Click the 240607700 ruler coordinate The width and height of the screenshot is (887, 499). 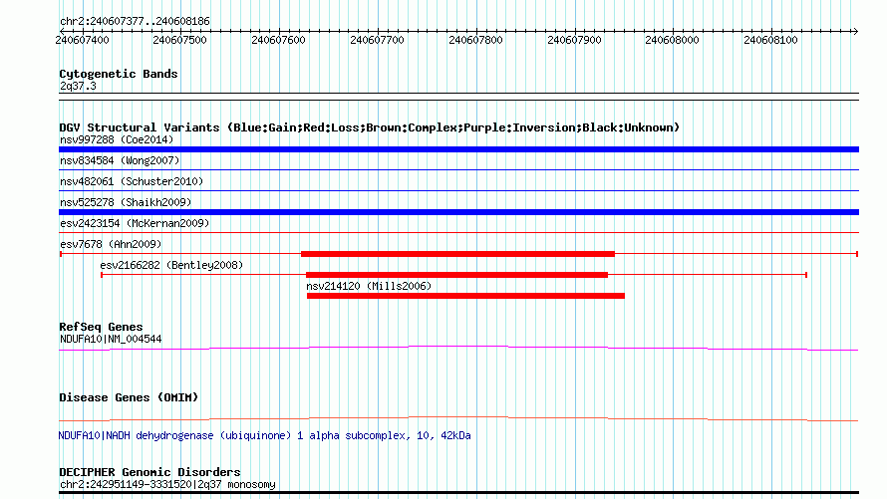point(377,40)
